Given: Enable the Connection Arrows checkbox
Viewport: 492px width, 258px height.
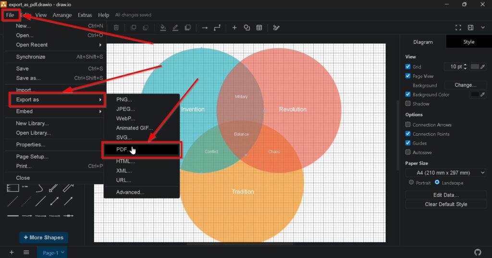Looking at the screenshot, I should pyautogui.click(x=408, y=125).
